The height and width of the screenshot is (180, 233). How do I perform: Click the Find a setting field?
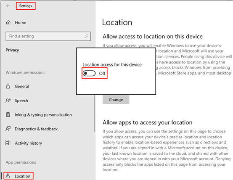click(x=48, y=36)
